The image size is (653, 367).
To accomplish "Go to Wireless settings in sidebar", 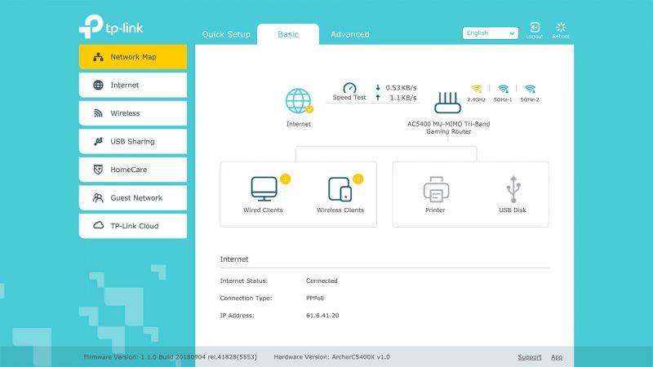I will click(x=133, y=113).
